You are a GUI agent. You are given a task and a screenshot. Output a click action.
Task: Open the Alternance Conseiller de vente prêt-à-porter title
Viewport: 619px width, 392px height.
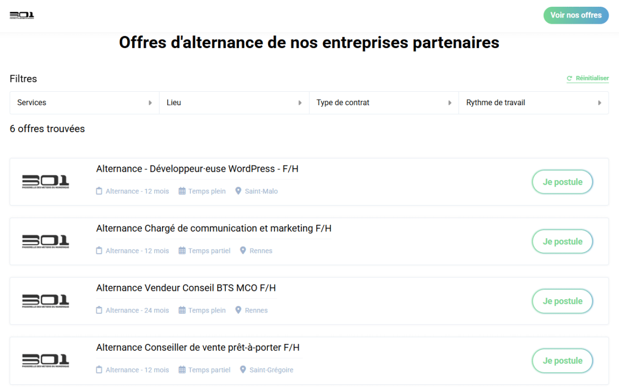198,348
